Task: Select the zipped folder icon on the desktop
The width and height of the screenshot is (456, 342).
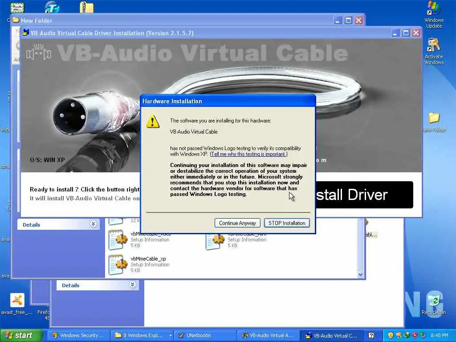Action: click(87, 7)
